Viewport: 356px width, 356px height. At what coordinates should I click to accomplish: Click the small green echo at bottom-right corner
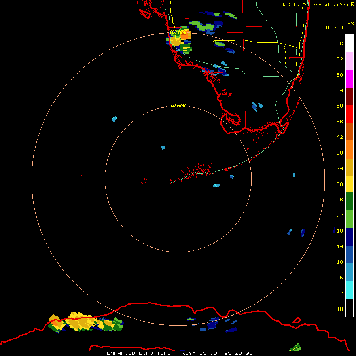point(295,347)
